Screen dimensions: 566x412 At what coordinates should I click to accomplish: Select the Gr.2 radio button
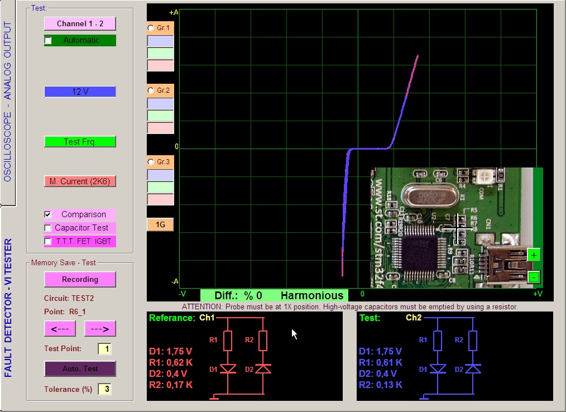tap(151, 90)
